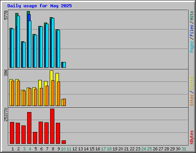196x153 pixels.
Task: Click day 25 on the x-axis
Action: point(149,149)
